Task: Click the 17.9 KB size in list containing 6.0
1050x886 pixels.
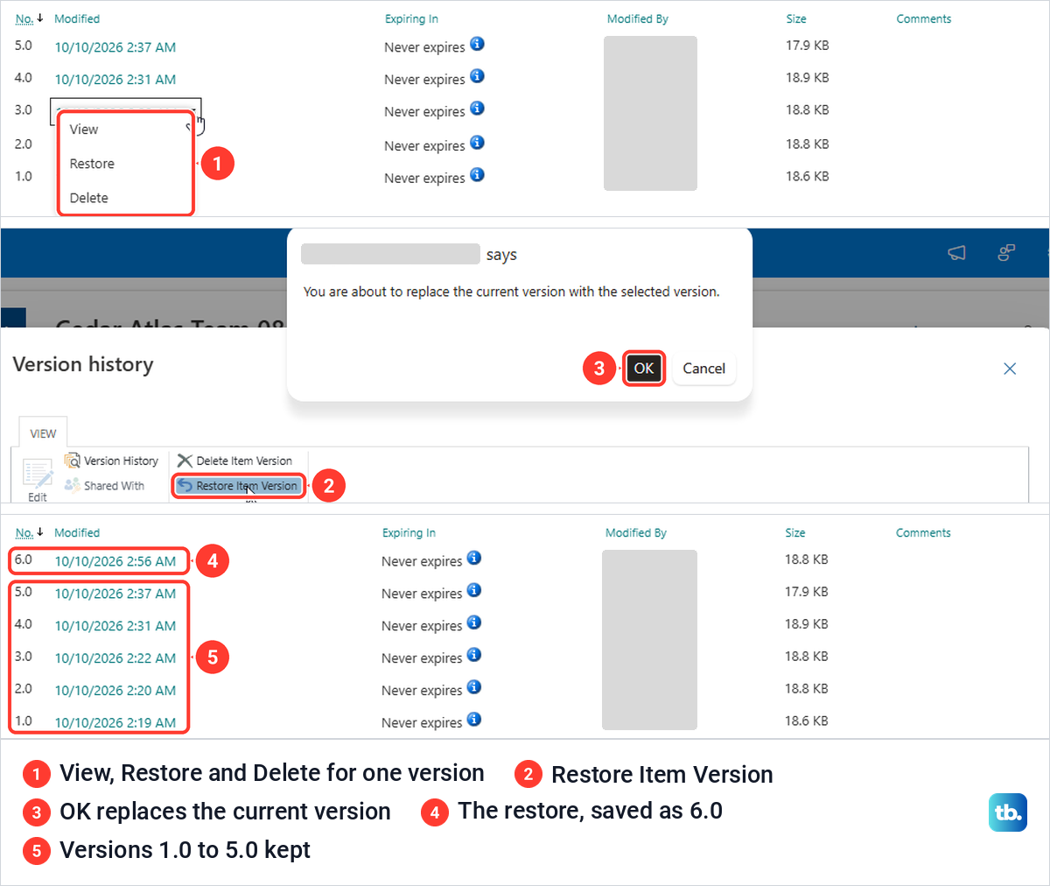Action: point(807,592)
